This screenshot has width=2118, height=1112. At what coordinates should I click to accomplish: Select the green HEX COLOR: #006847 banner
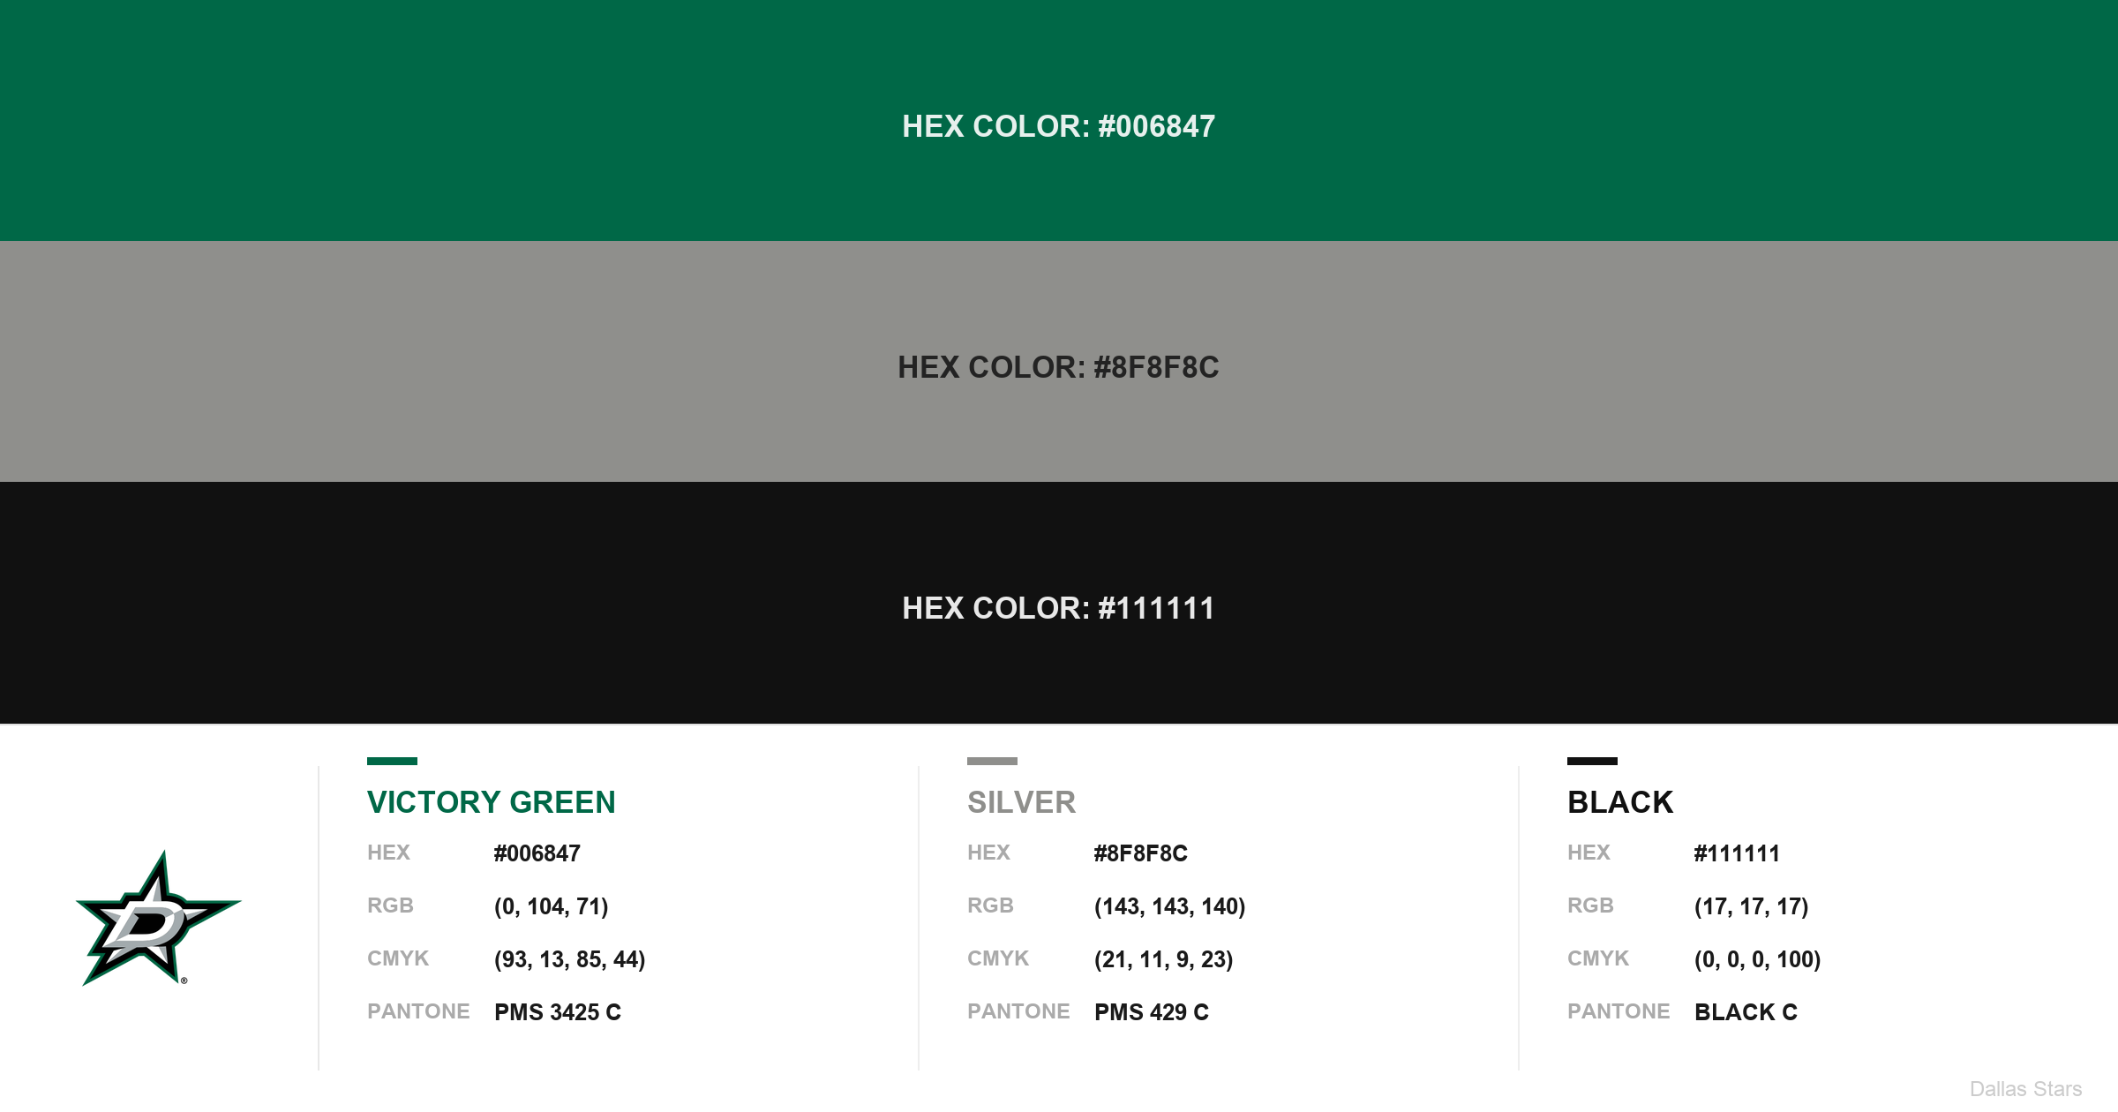[1059, 120]
